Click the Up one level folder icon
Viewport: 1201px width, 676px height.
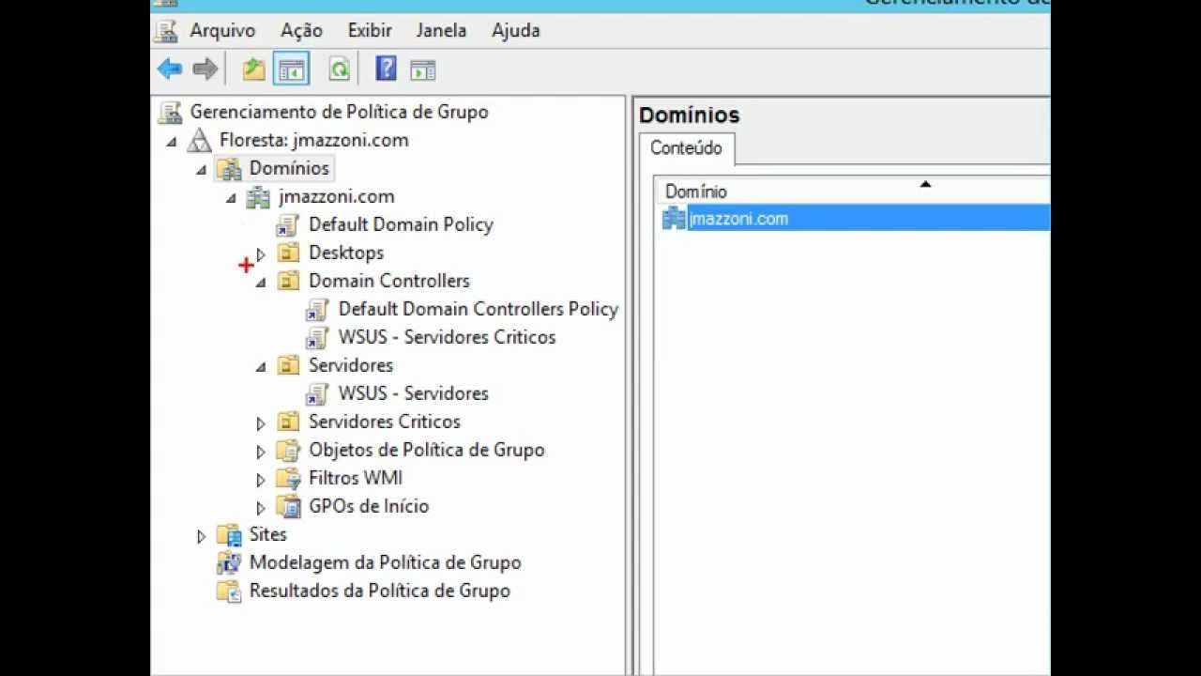pos(253,69)
